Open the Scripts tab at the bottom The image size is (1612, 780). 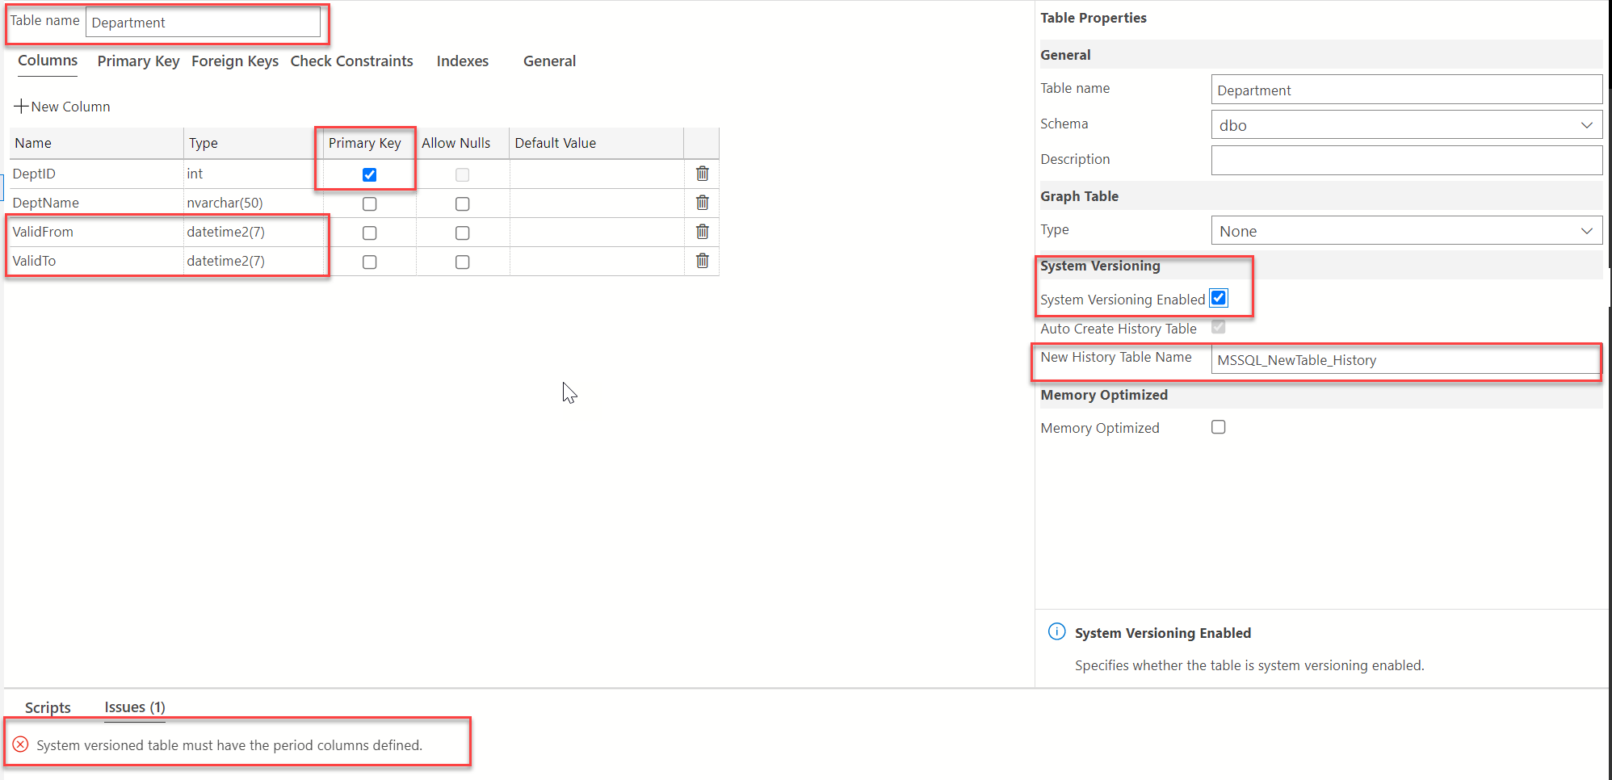tap(48, 707)
